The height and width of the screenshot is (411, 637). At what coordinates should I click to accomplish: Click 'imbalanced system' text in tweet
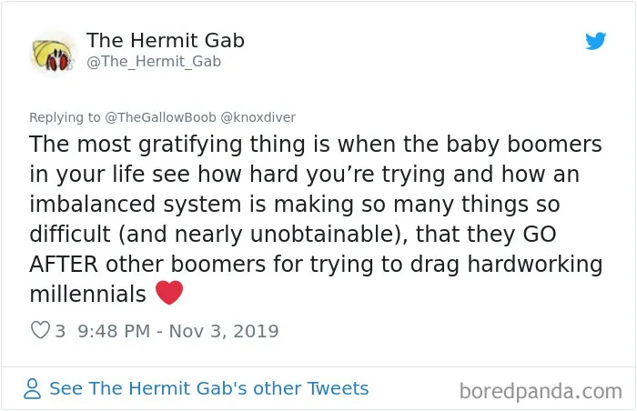coord(136,205)
